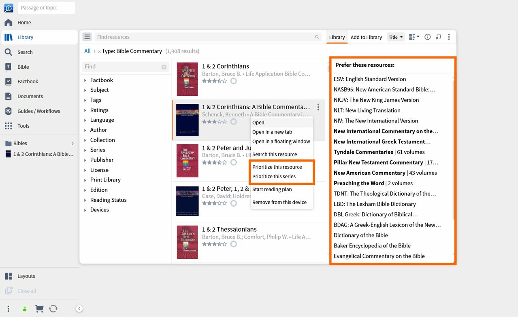The image size is (518, 317).
Task: Open the Layouts icon
Action: (9, 276)
